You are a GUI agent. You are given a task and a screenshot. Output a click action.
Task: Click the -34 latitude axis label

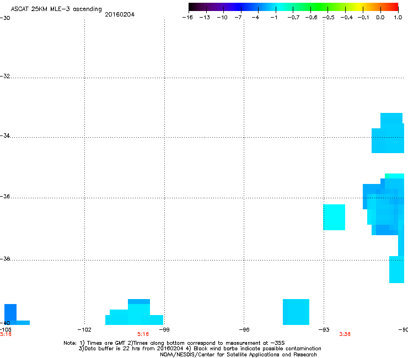[x=5, y=135]
